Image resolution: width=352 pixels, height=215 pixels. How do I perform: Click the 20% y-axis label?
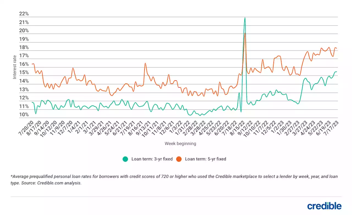24,31
